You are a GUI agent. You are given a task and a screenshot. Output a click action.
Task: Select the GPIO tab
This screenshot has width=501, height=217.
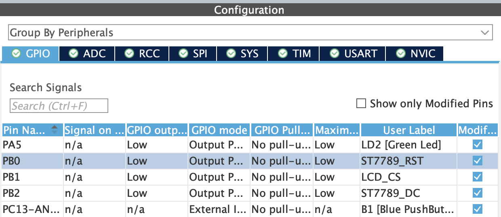point(31,54)
